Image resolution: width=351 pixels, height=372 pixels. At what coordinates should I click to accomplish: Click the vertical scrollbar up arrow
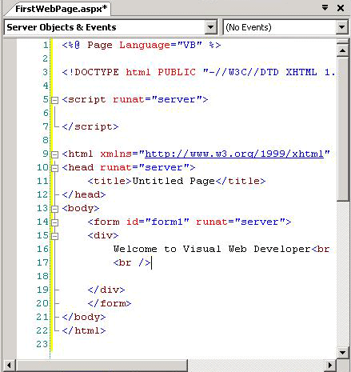pyautogui.click(x=343, y=50)
